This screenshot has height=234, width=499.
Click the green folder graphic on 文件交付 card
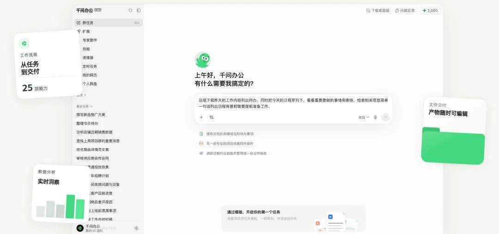[453, 145]
